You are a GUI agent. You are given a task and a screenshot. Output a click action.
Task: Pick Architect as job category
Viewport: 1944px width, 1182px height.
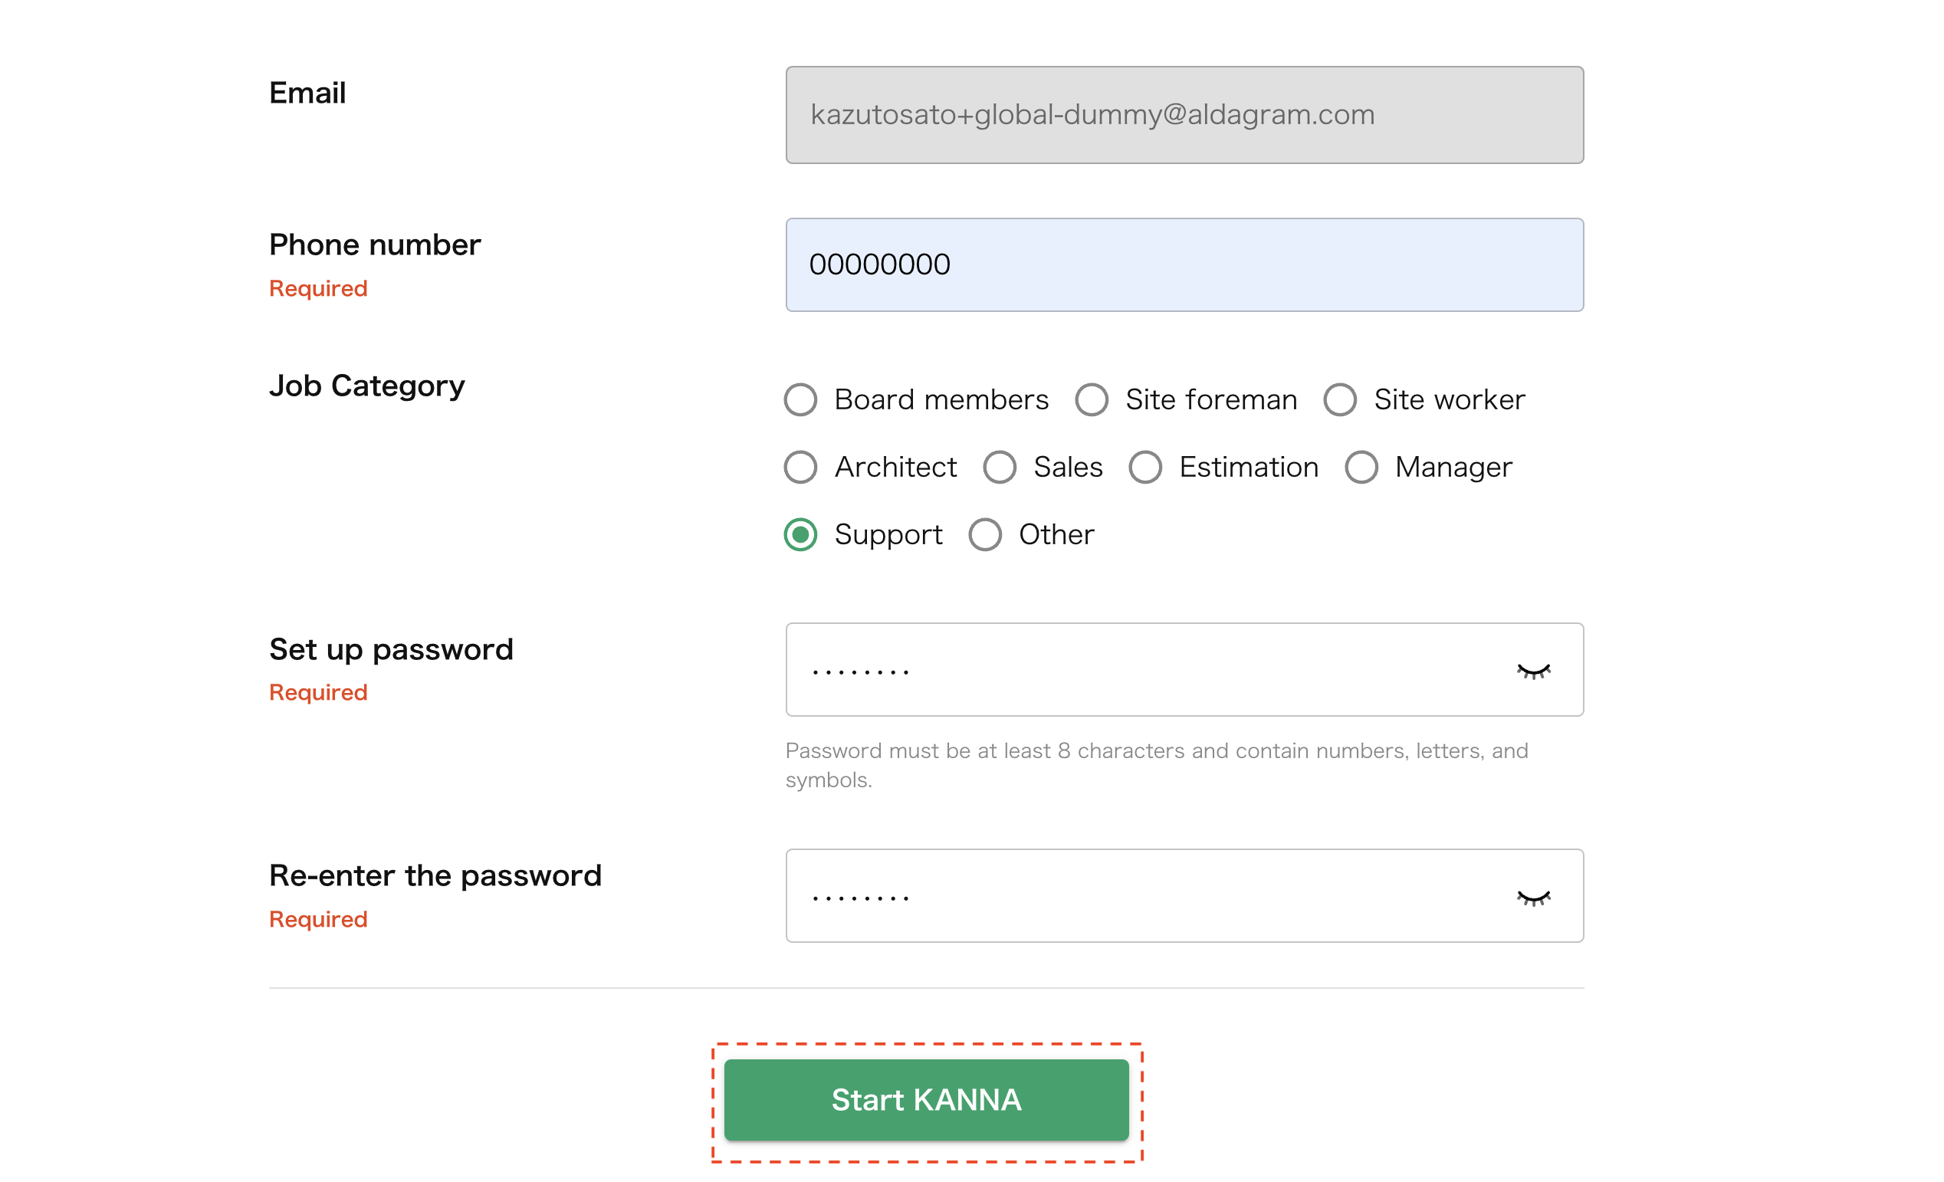[x=800, y=467]
